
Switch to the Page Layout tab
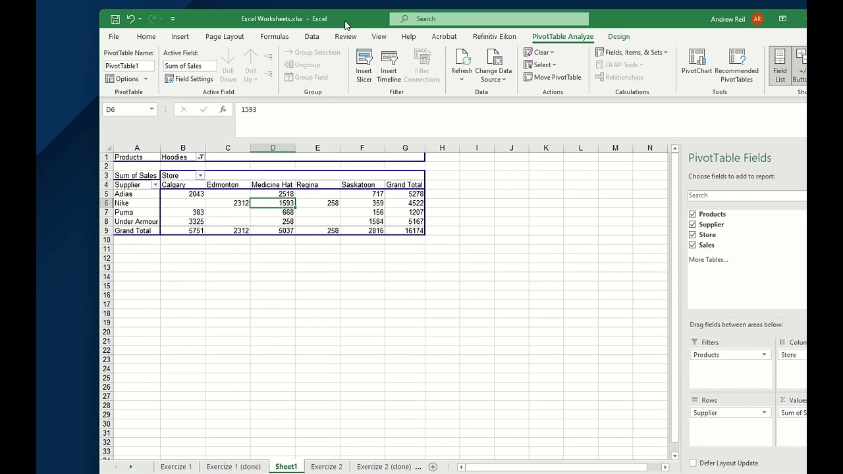click(225, 36)
